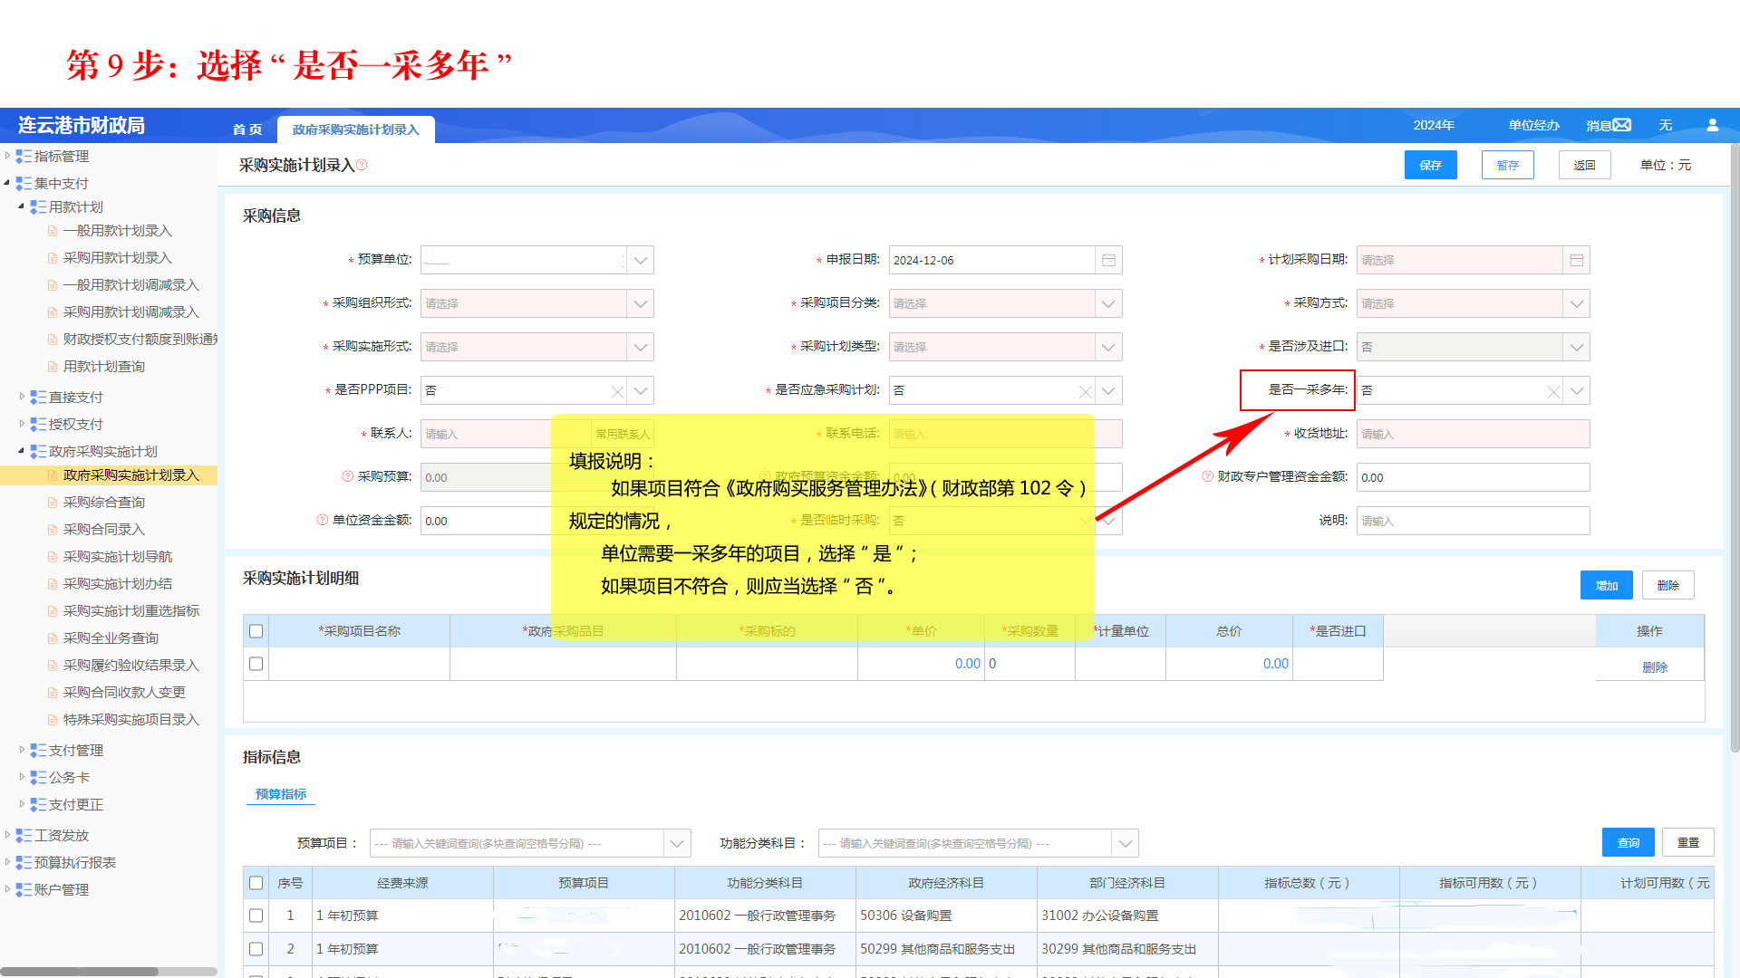Click document icon beside 采购综合查询
1740x978 pixels.
pyautogui.click(x=53, y=503)
